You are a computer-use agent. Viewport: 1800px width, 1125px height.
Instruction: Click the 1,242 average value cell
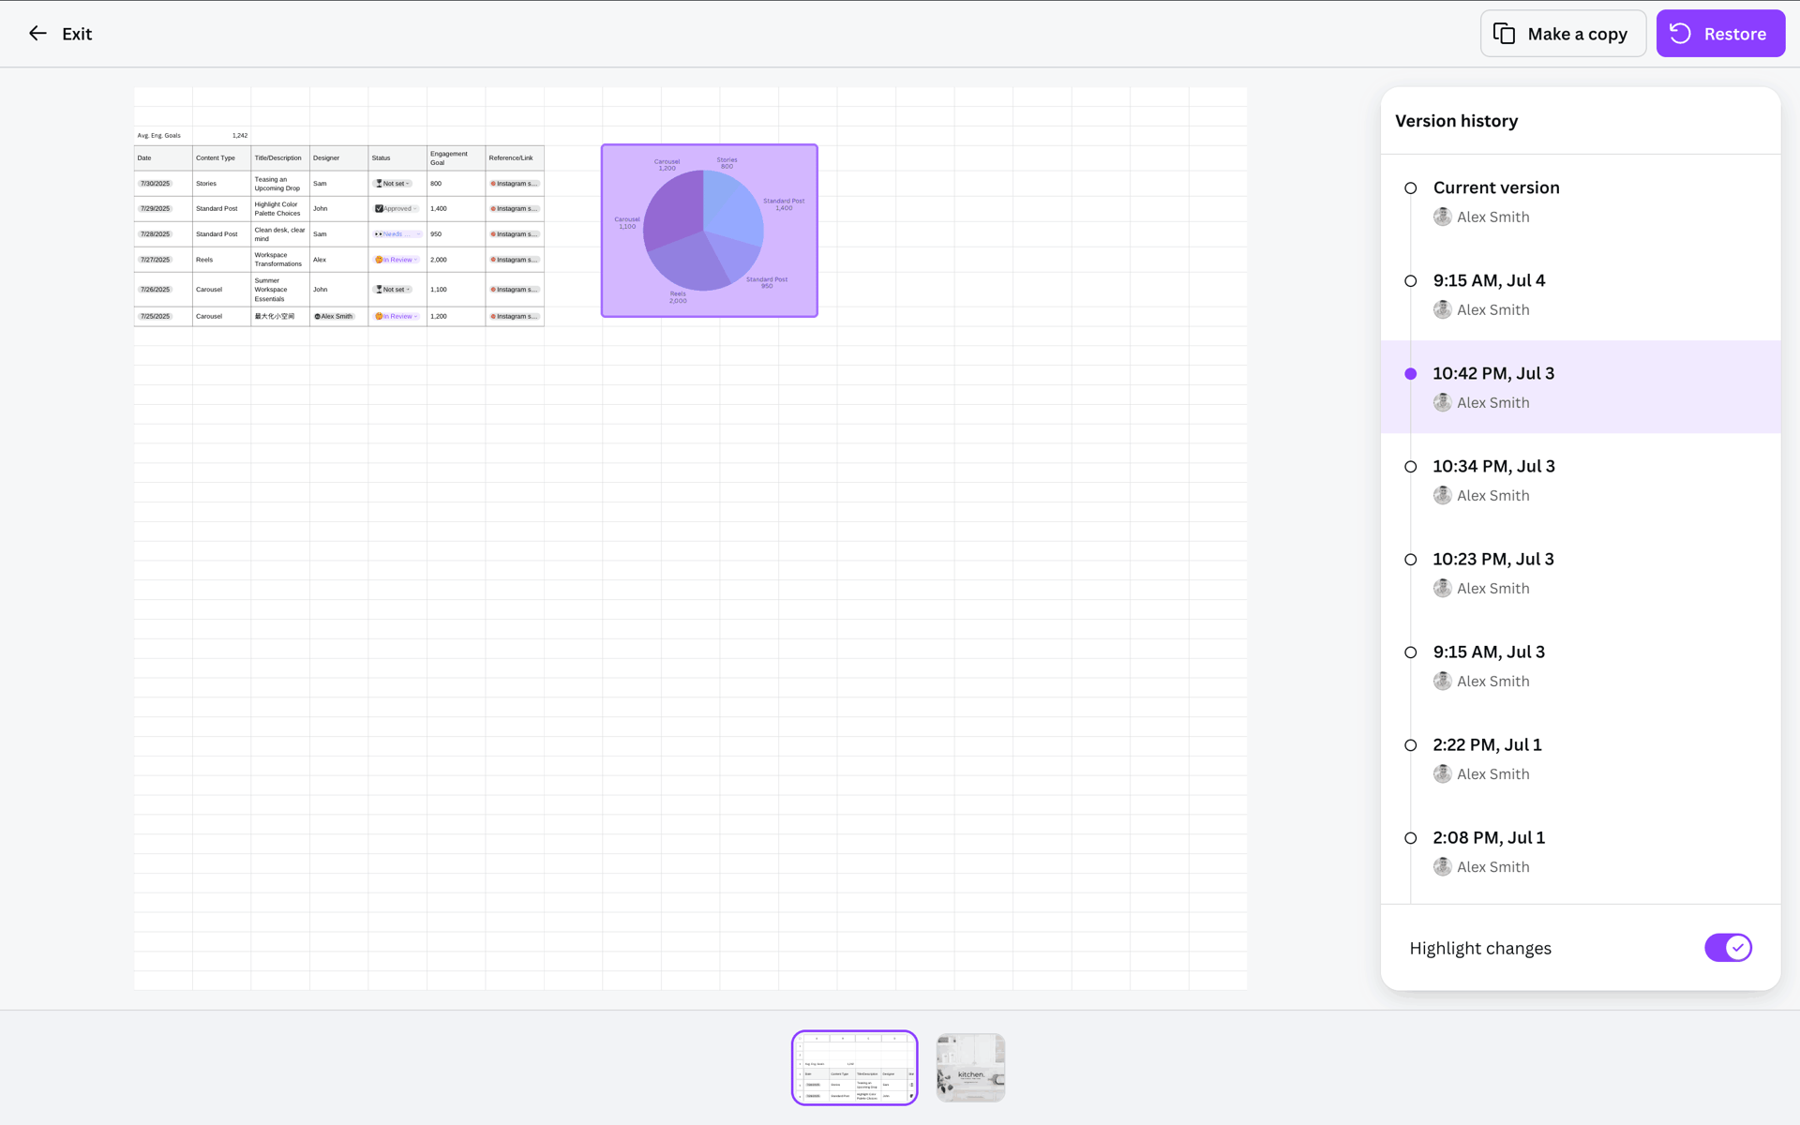222,136
